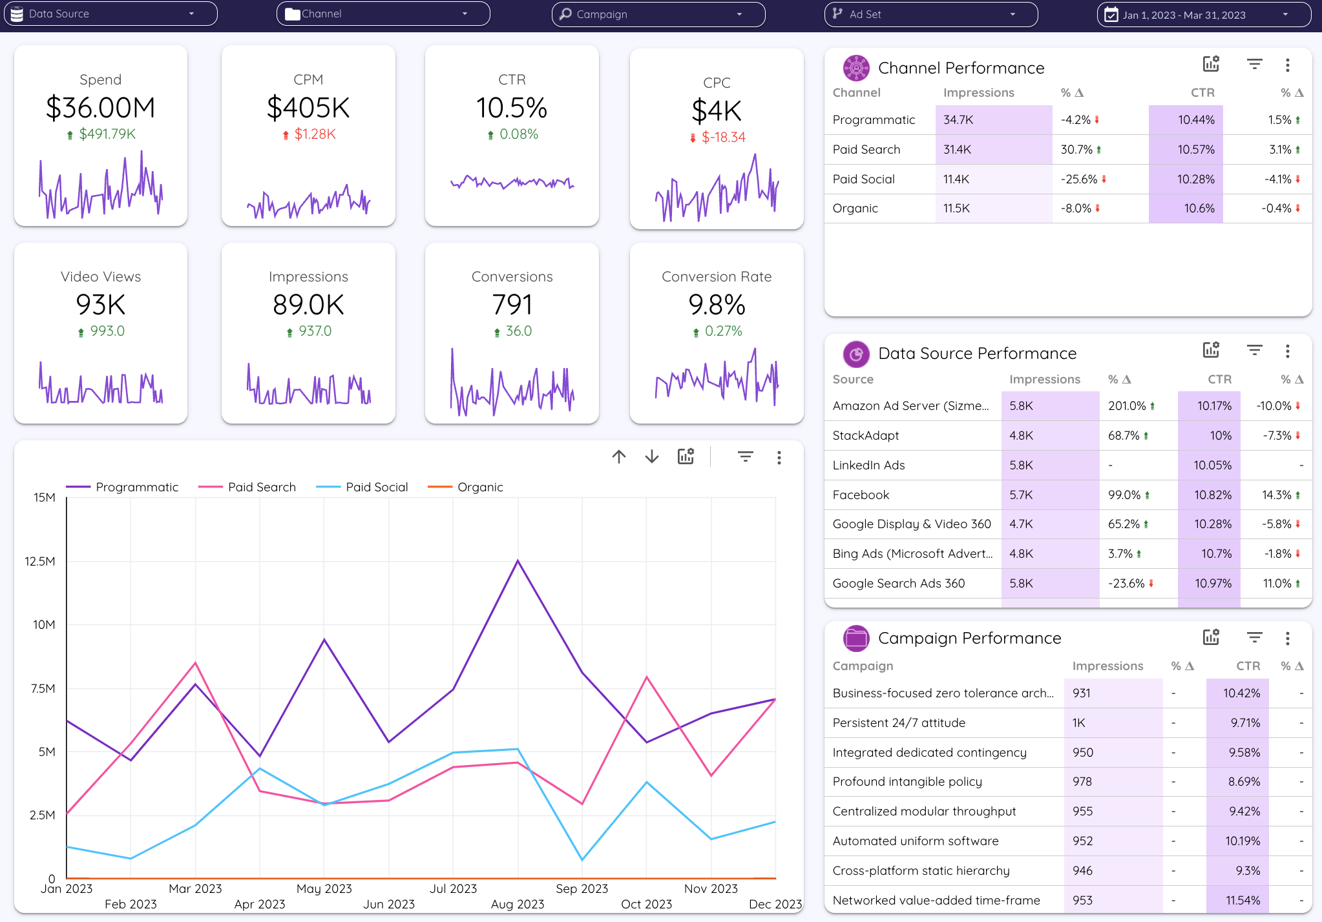Open the kebab menu on Campaign Performance panel
Screen dimensions: 1322x922
point(1288,637)
